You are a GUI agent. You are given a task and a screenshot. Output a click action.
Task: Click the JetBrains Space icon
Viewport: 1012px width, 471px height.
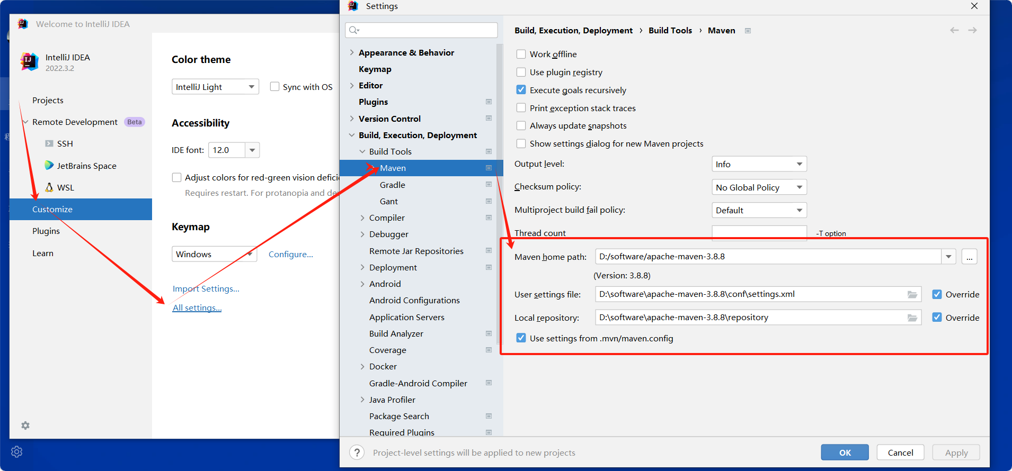[x=49, y=165]
